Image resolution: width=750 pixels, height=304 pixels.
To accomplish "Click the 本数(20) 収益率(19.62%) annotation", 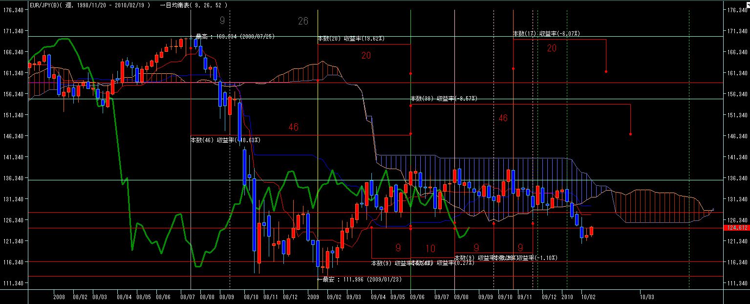I will 351,38.
